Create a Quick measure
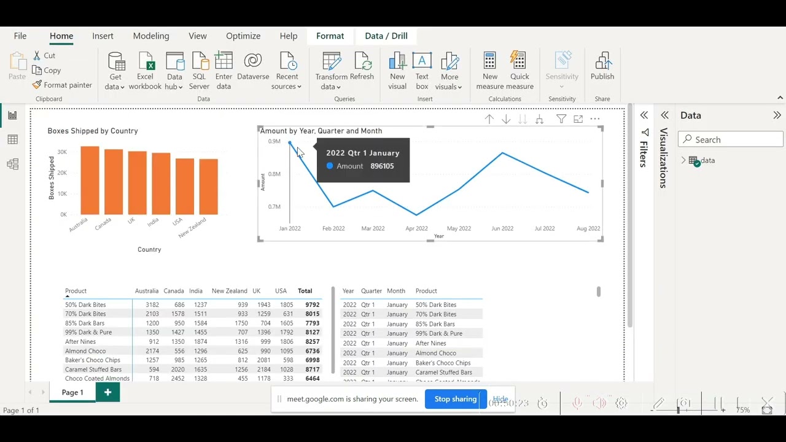This screenshot has width=786, height=442. 519,71
